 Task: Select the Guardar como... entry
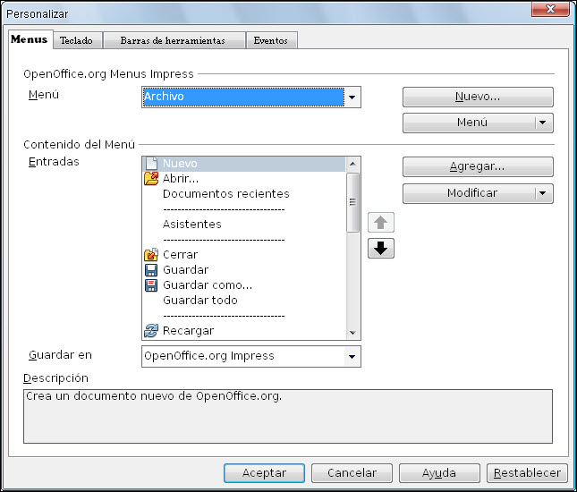click(x=244, y=285)
